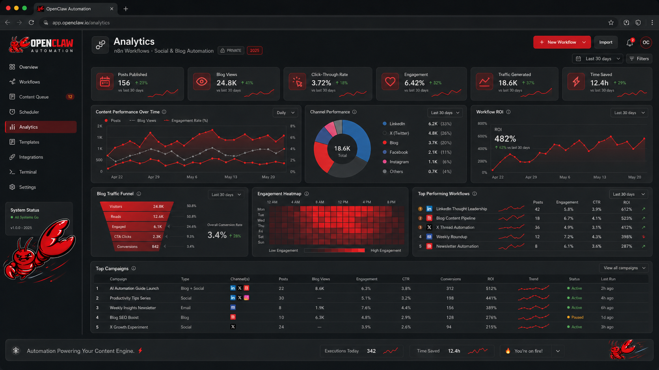
Task: Switch to the Analytics tab in the sidebar
Action: 29,127
